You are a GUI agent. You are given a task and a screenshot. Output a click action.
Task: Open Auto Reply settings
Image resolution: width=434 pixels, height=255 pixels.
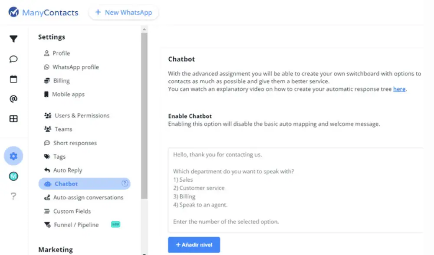tap(67, 170)
